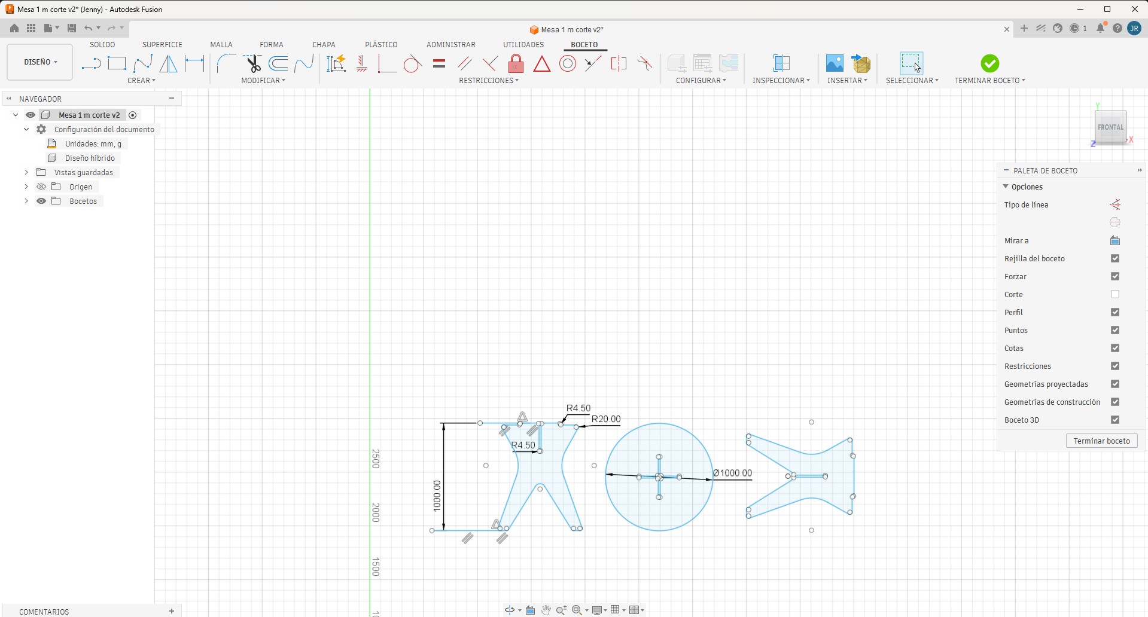Select the Symmetry constraint icon
Viewport: 1148px width, 617px height.
[619, 63]
